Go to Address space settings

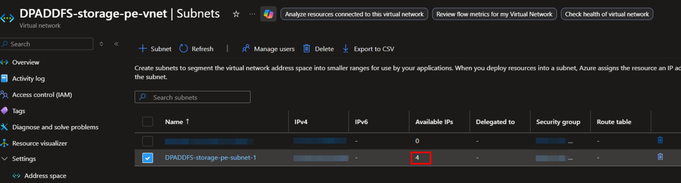point(45,176)
